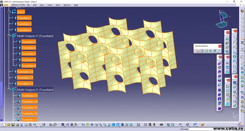245x131 pixels.
Task: Pick the Scaling tool in Transformations toolbar
Action: click(211, 51)
